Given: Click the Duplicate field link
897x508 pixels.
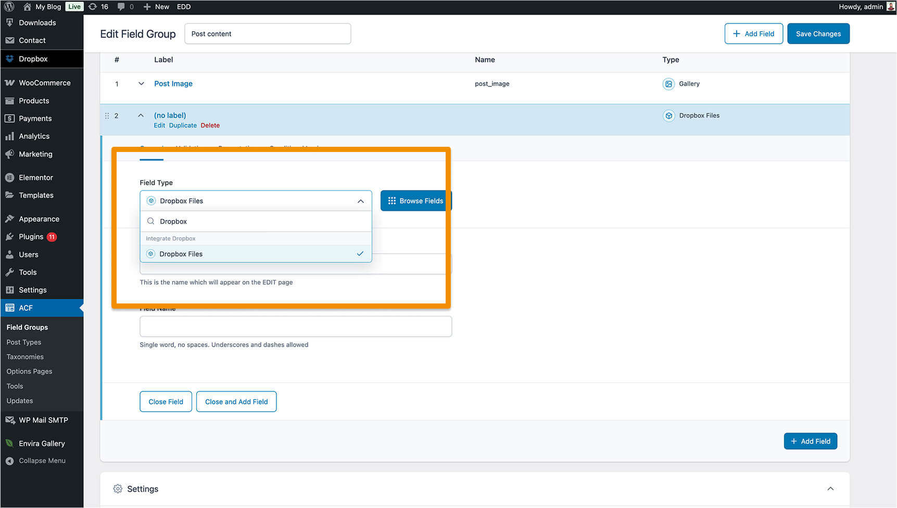Looking at the screenshot, I should point(183,125).
